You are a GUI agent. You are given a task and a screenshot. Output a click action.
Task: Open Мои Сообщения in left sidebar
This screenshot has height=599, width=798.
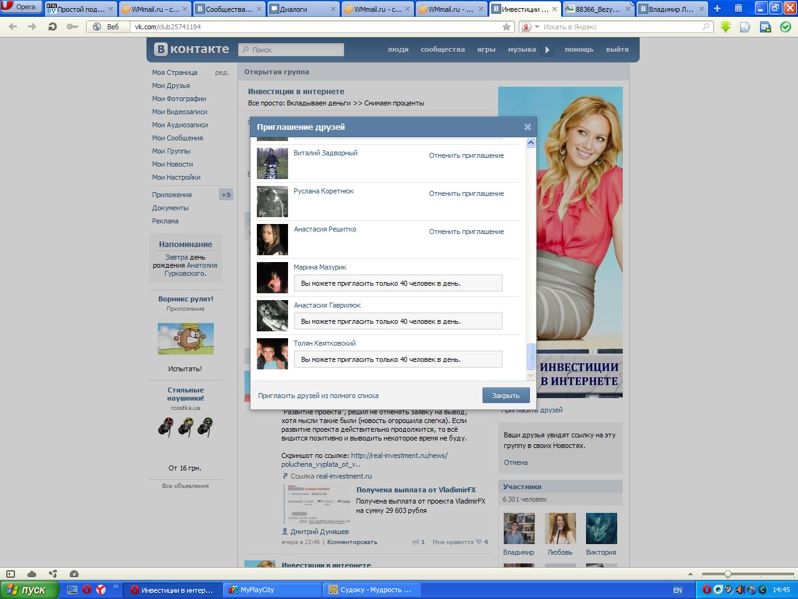tap(177, 138)
